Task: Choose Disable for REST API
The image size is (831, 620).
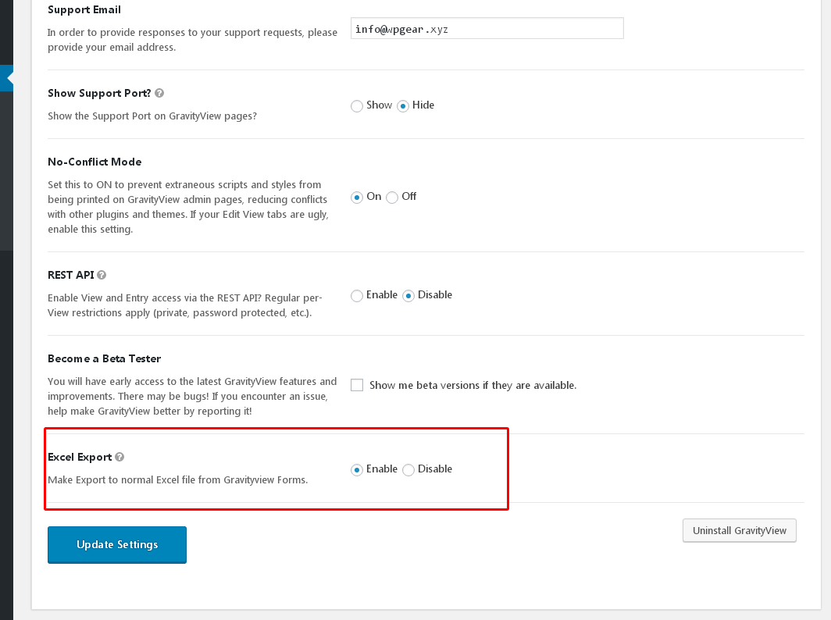Action: [408, 296]
